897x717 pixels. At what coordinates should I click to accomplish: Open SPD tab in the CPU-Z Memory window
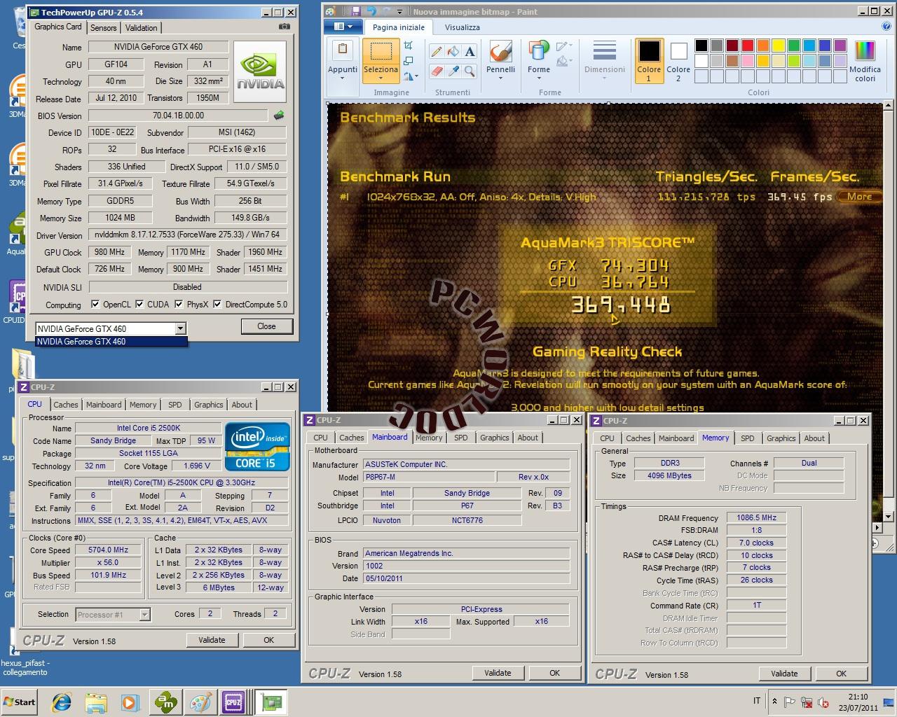748,438
